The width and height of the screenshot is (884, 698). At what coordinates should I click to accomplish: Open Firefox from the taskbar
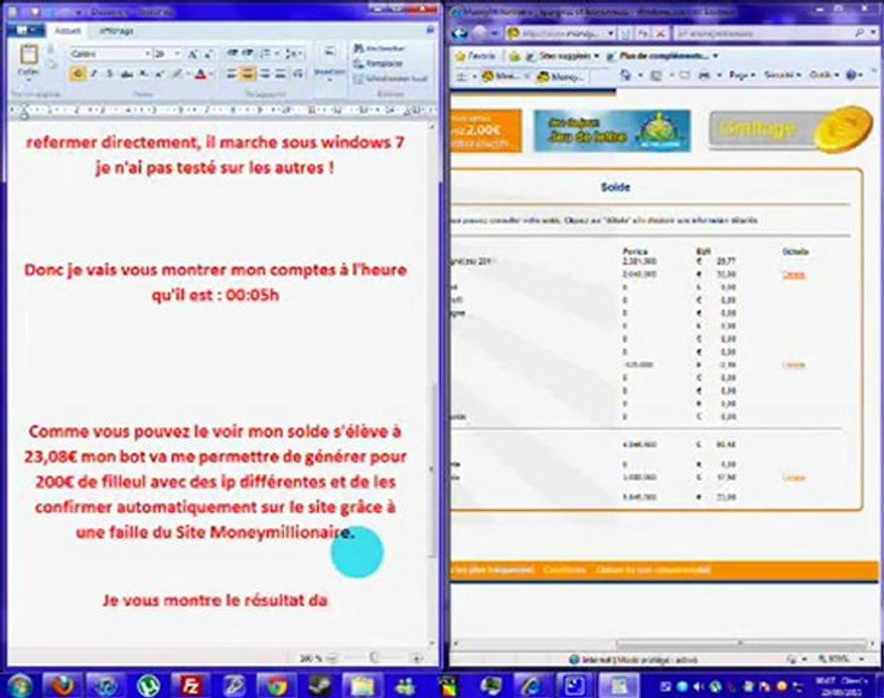click(62, 685)
